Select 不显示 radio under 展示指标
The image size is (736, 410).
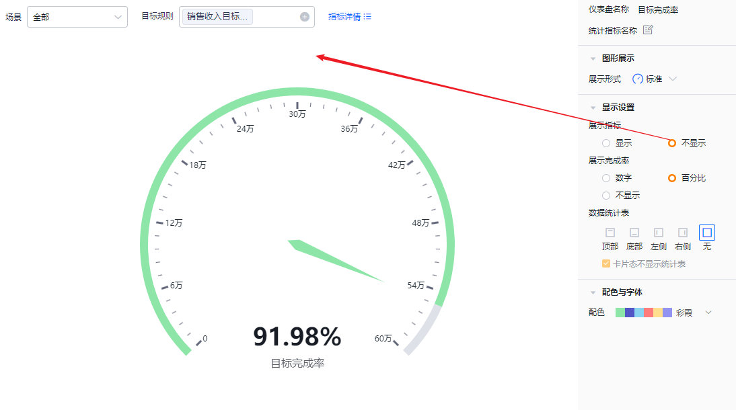[672, 143]
